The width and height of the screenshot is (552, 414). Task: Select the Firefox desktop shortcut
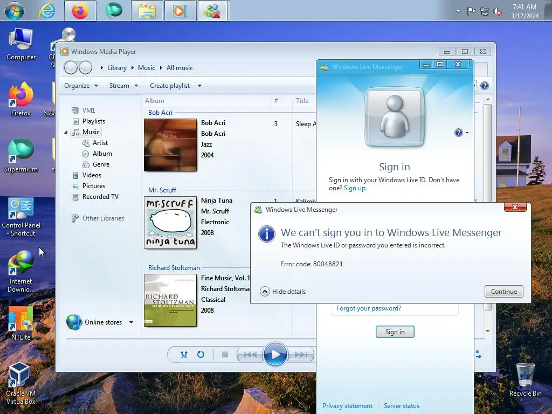coord(21,99)
